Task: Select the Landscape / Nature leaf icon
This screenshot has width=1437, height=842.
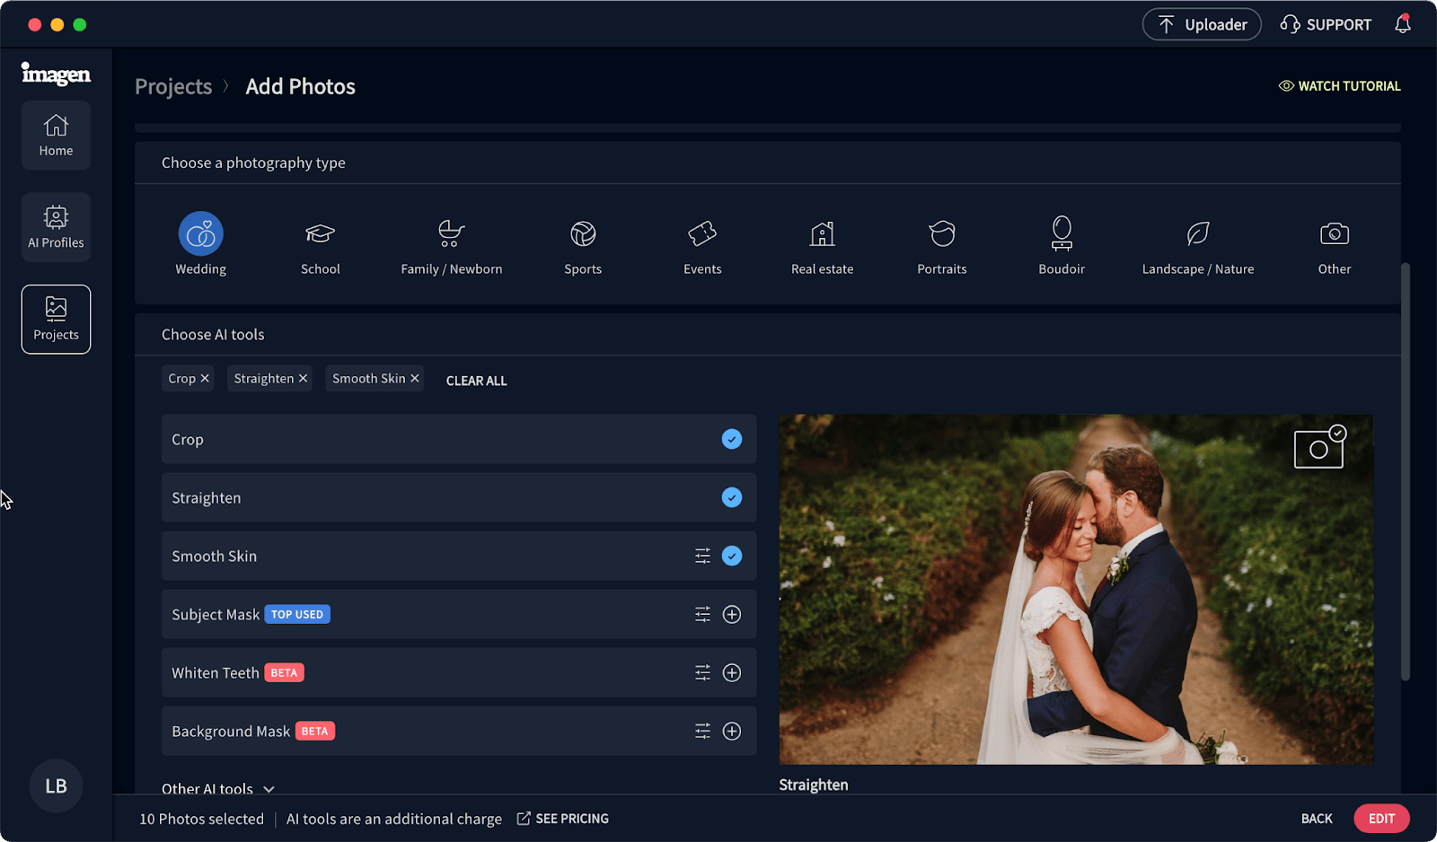Action: 1197,234
